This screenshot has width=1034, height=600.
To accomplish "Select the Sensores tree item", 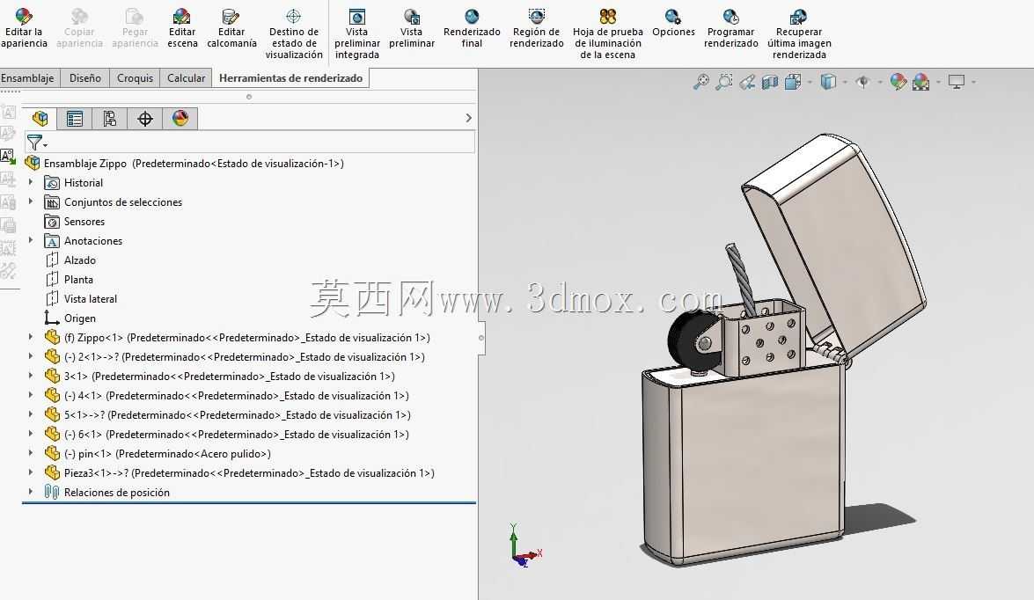I will click(75, 222).
